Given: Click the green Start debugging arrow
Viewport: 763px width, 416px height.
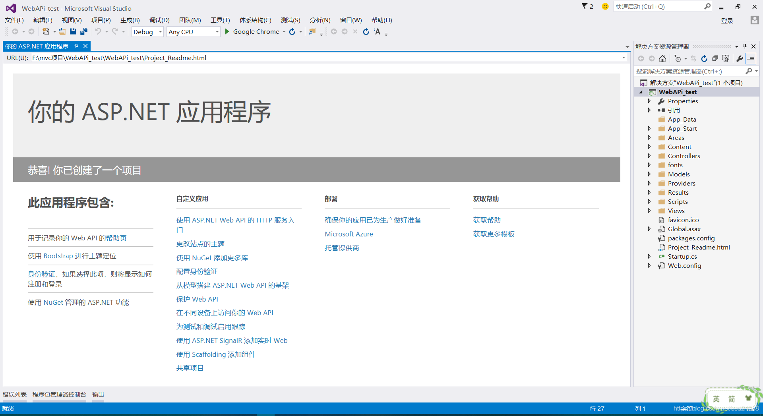Looking at the screenshot, I should 227,31.
